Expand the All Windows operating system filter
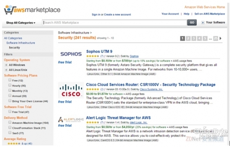 tap(6, 65)
